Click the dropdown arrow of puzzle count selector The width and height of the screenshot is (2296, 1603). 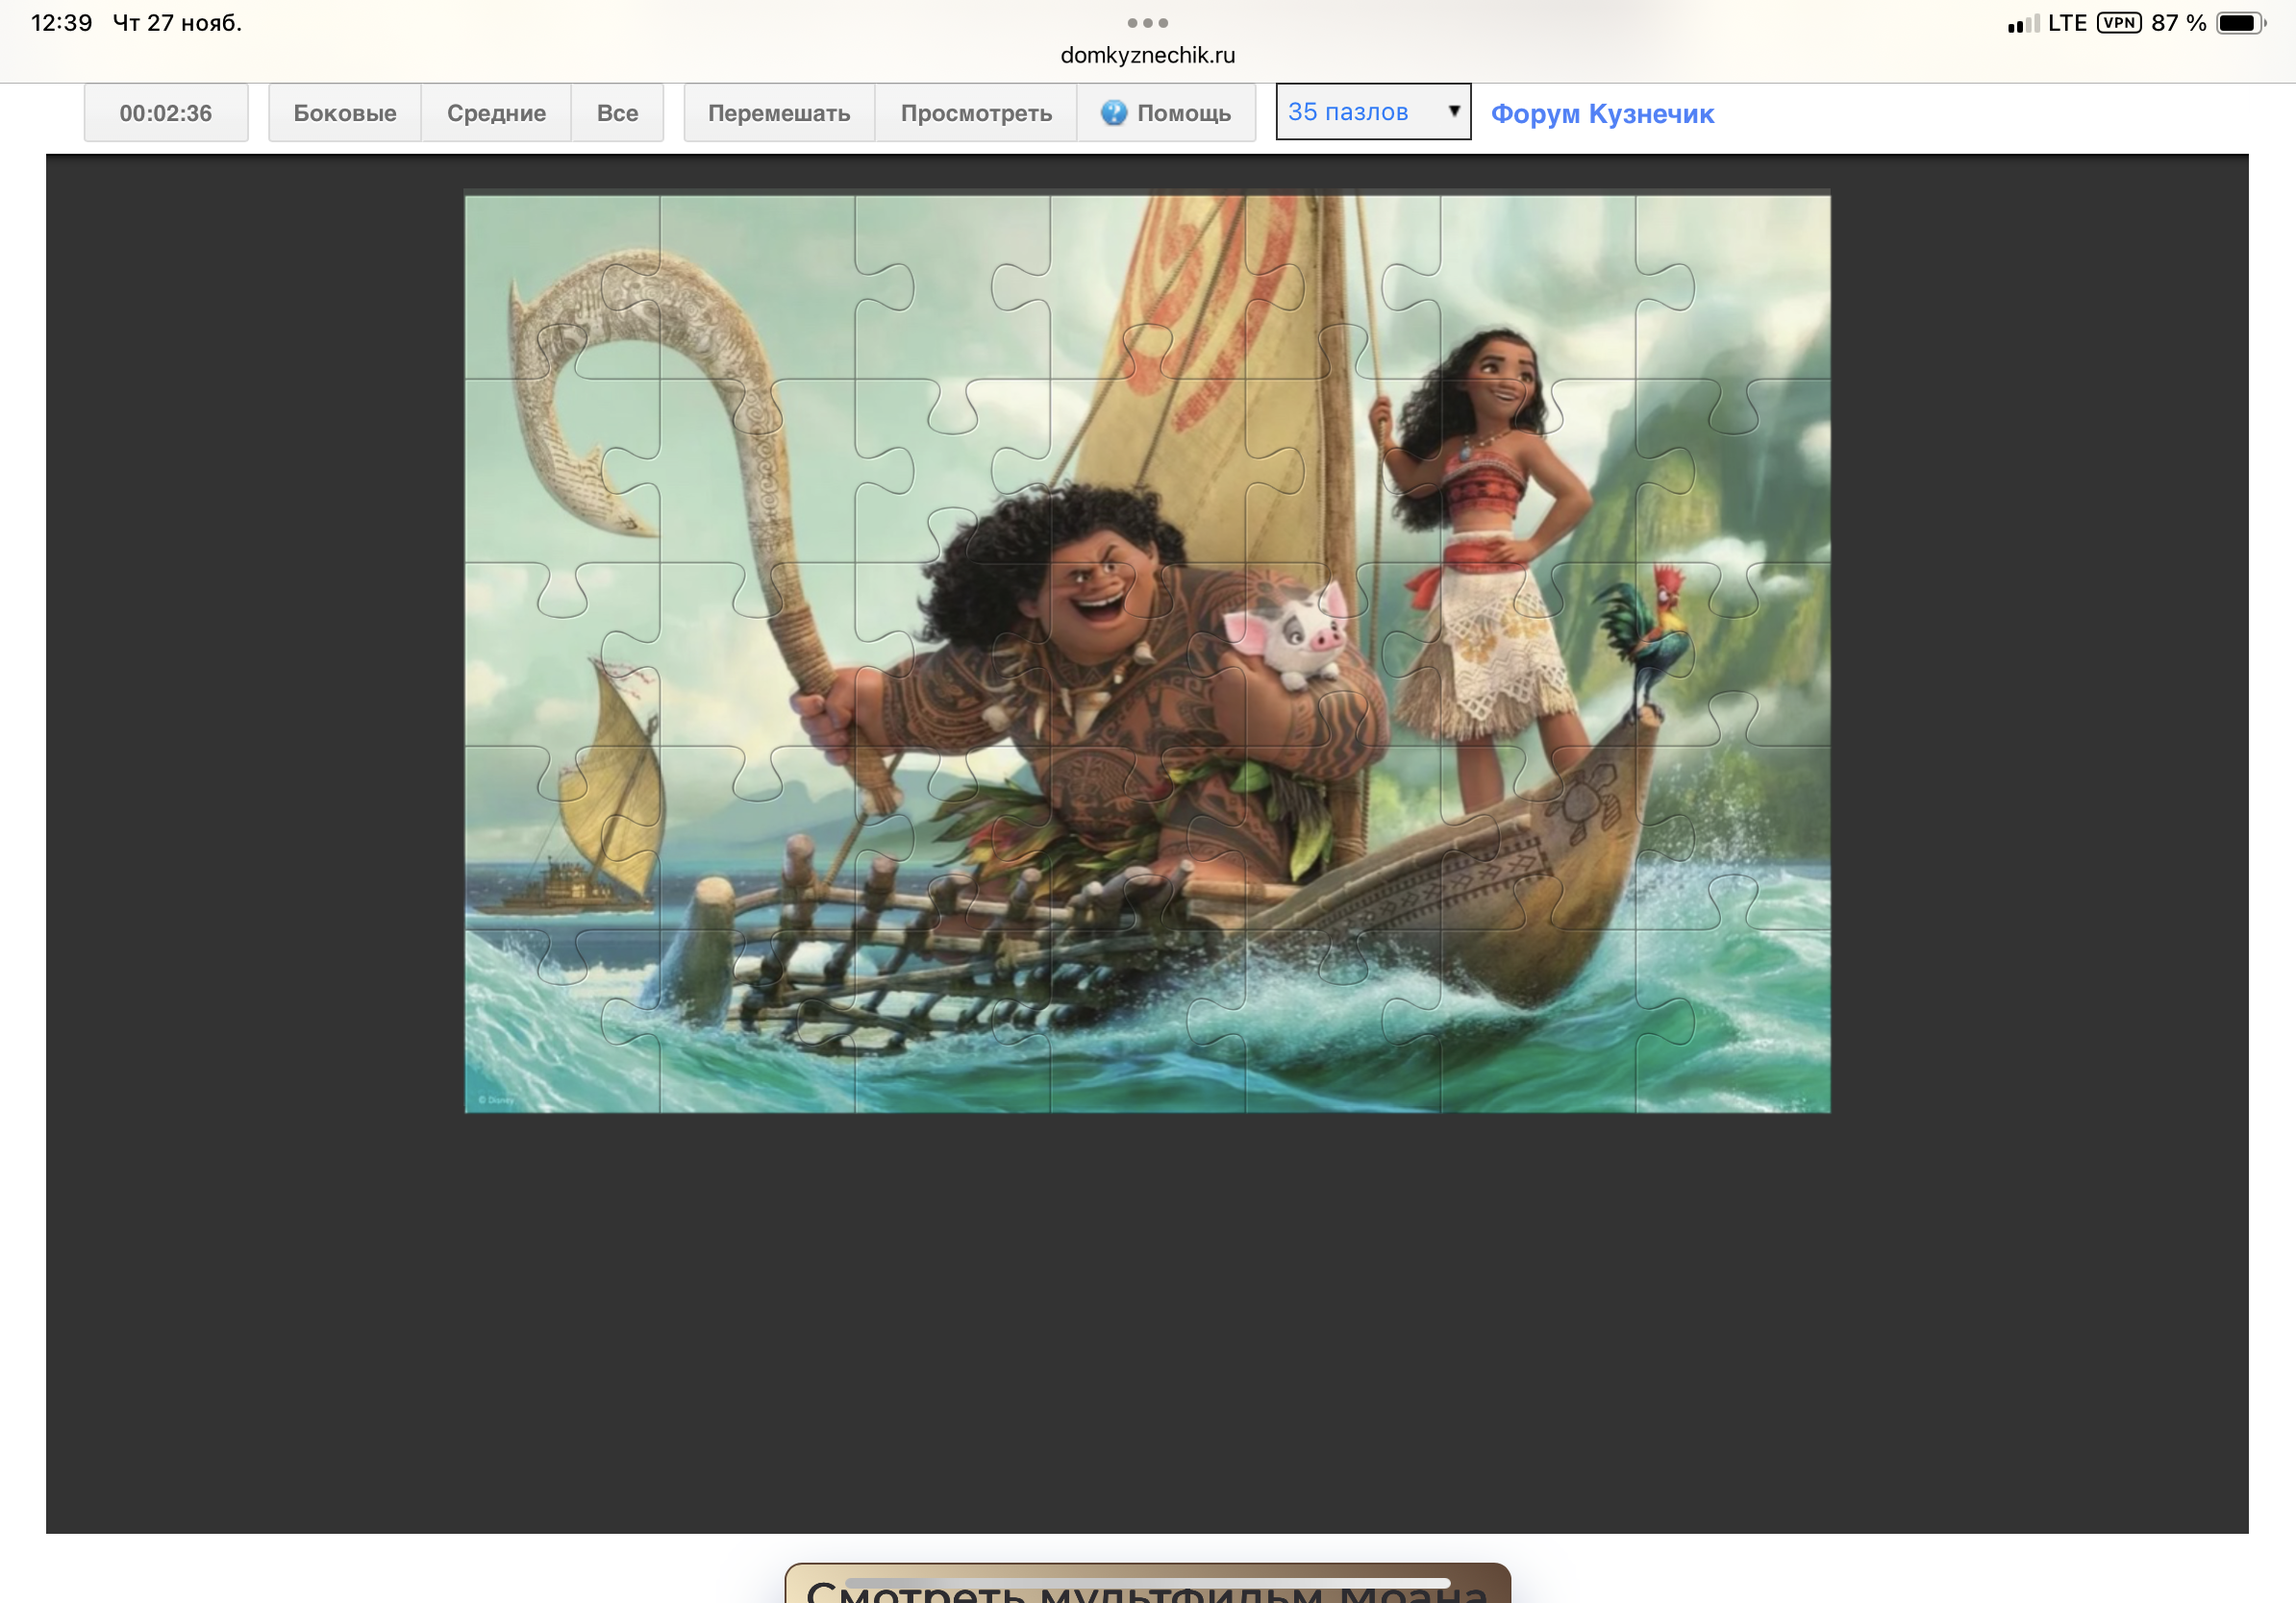(x=1454, y=111)
